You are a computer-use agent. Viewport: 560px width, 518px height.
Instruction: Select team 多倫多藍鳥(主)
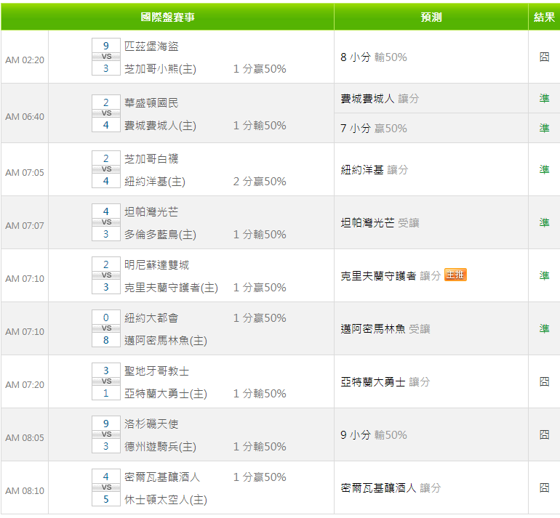(x=160, y=235)
